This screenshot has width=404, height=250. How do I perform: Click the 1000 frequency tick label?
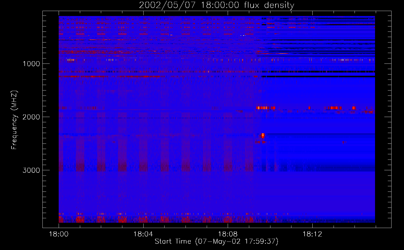[x=31, y=64]
